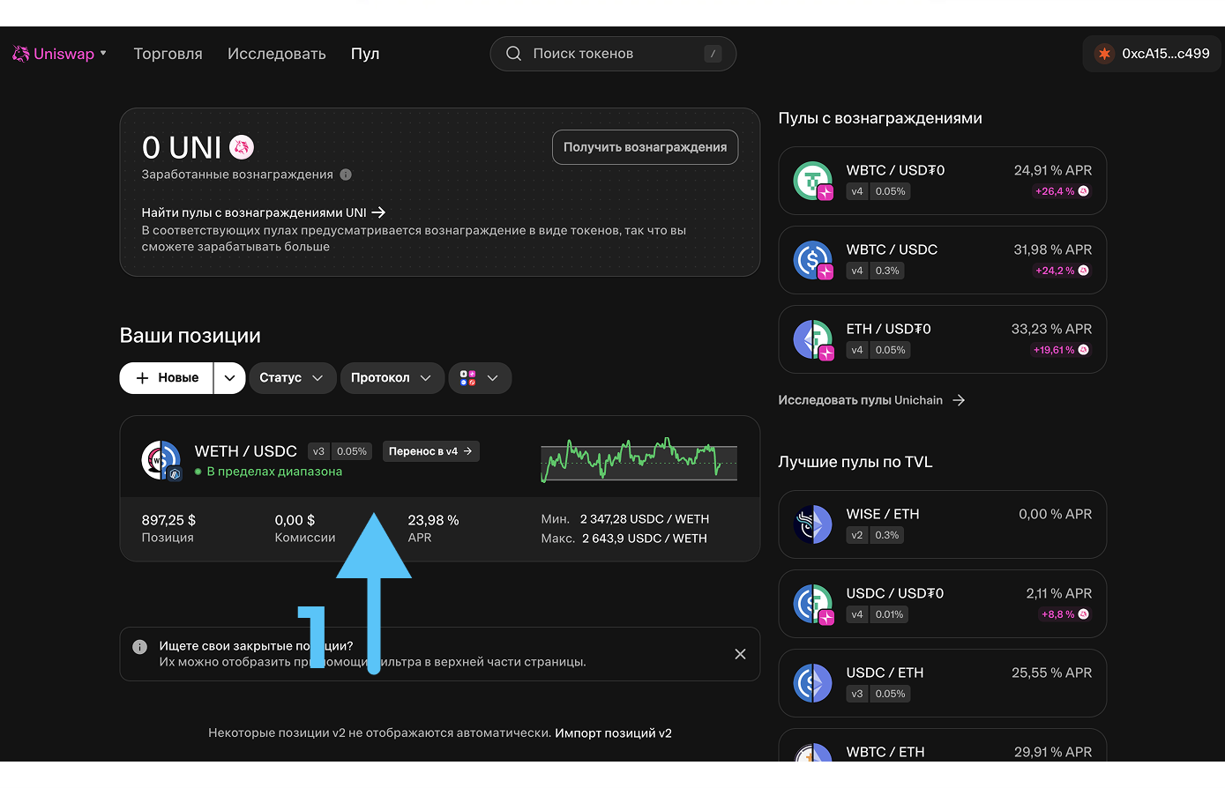
Task: Dismiss the closed positions hint banner
Action: tap(740, 654)
